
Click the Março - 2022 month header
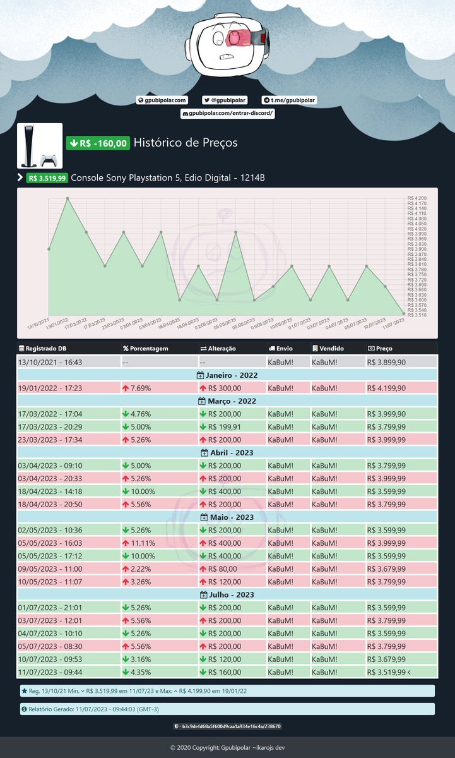point(227,401)
